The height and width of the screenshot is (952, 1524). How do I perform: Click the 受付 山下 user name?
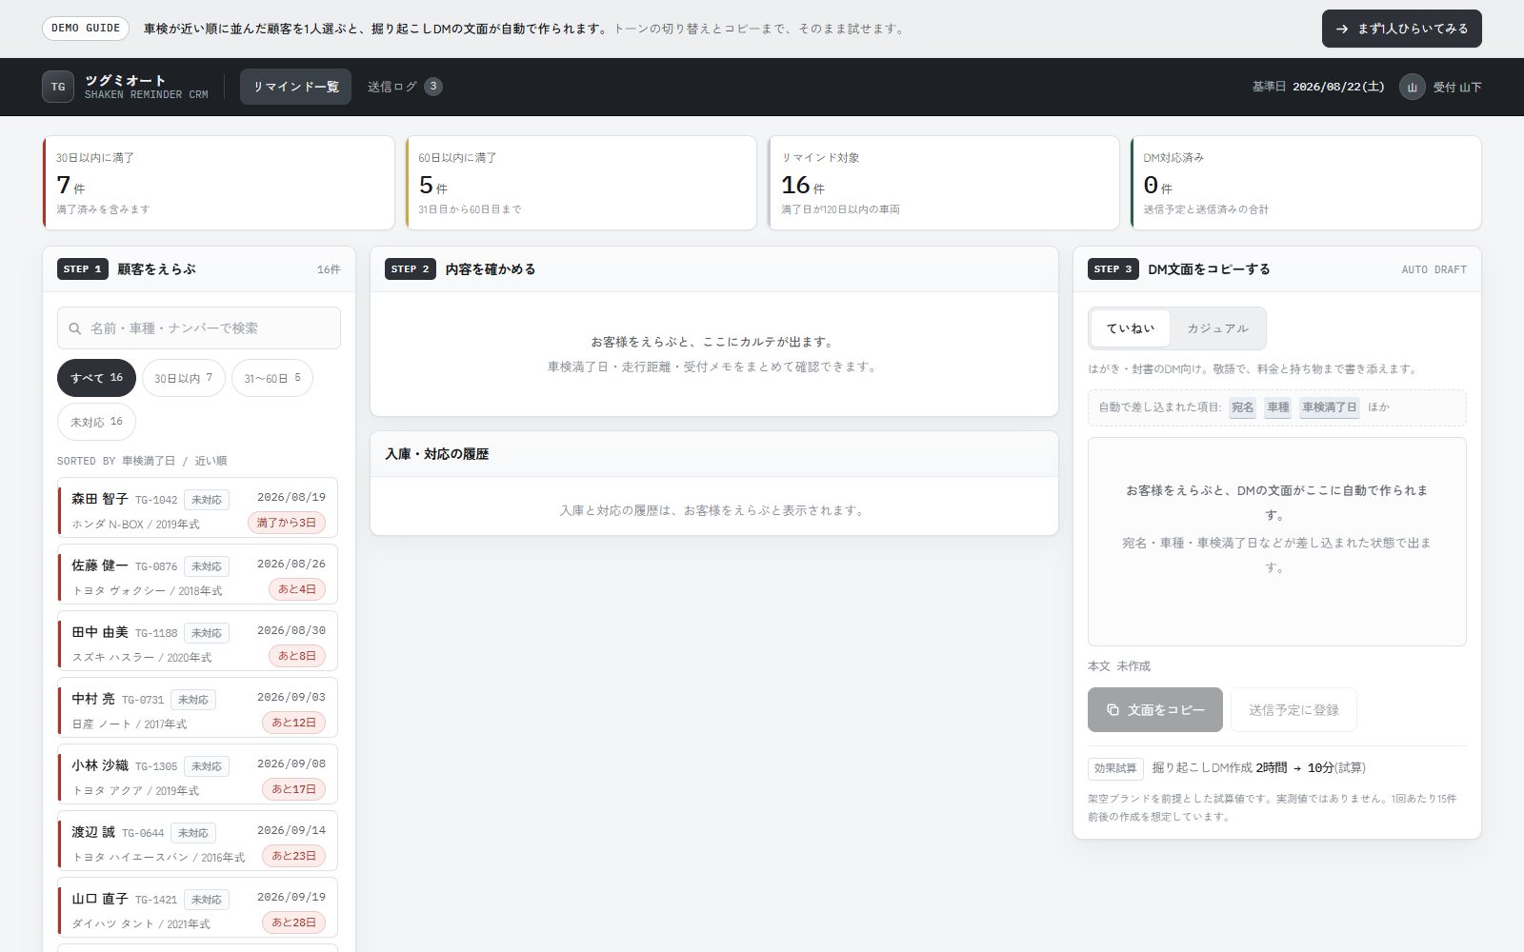[1457, 87]
